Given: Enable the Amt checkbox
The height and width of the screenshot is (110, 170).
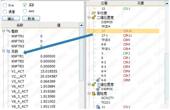Looking at the screenshot, I should click(x=25, y=11).
